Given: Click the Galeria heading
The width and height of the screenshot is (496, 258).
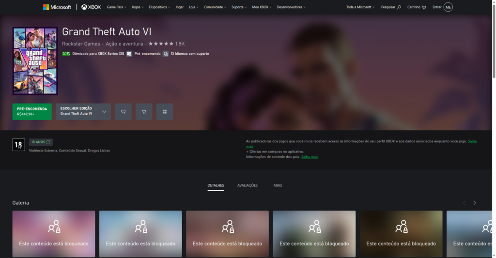Looking at the screenshot, I should pos(20,203).
